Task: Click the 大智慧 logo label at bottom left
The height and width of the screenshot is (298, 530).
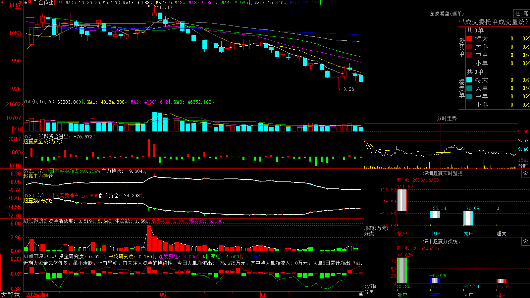Action: point(10,295)
